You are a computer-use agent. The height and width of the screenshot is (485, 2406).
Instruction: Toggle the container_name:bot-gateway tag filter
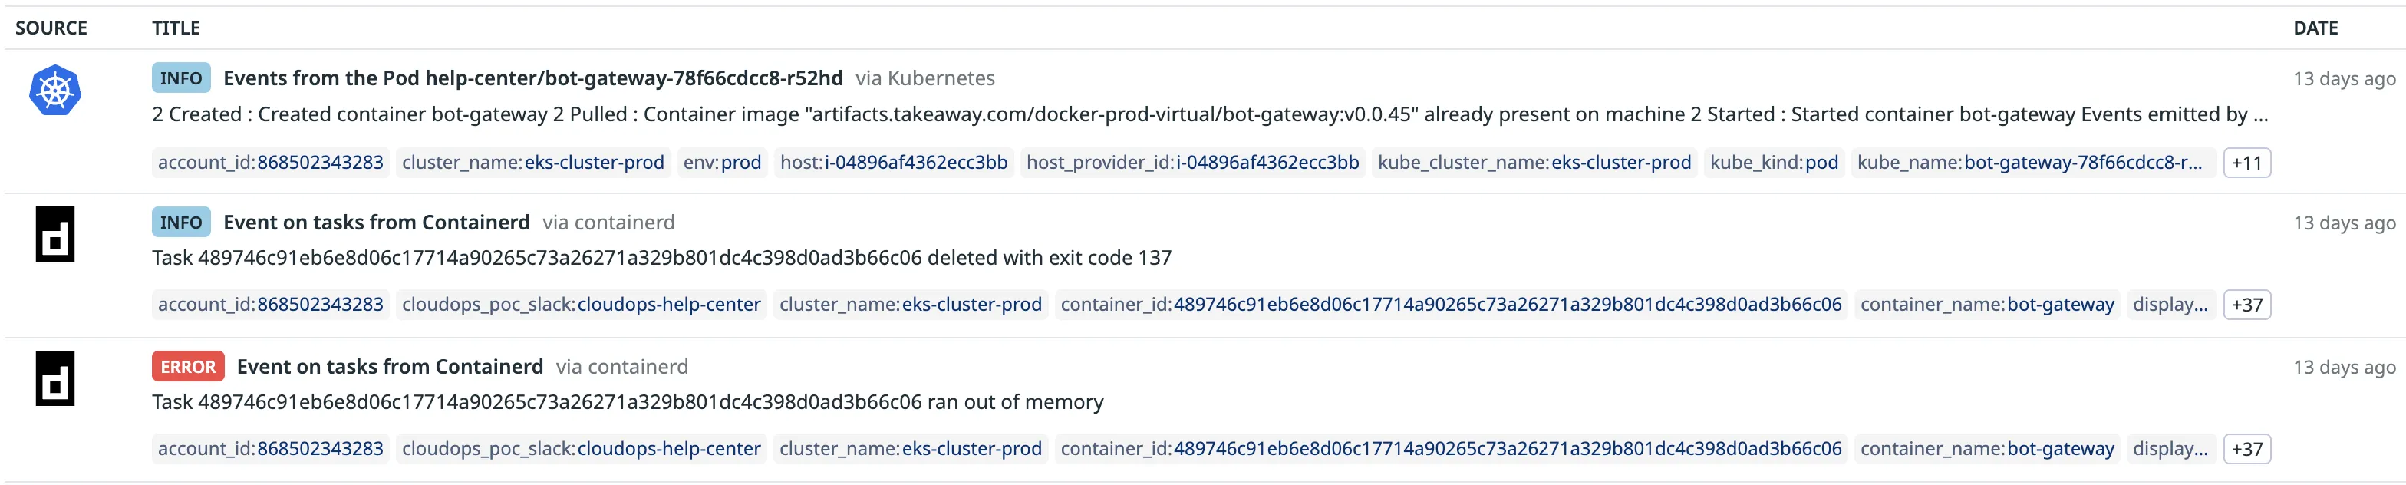[1986, 304]
